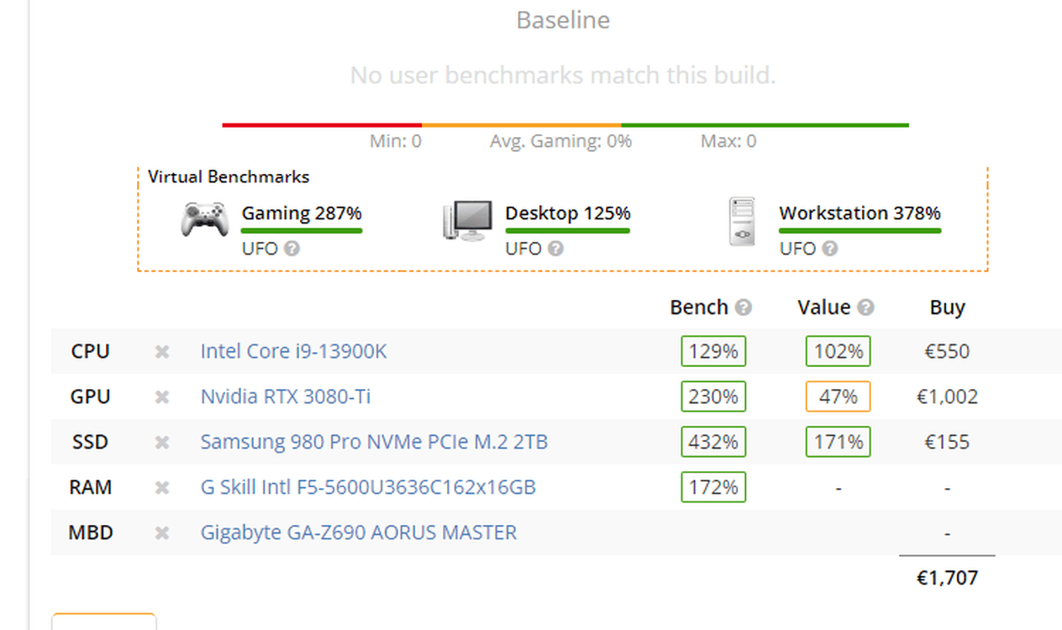This screenshot has height=630, width=1062.
Task: Click RAM bench score 172%
Action: [x=713, y=487]
